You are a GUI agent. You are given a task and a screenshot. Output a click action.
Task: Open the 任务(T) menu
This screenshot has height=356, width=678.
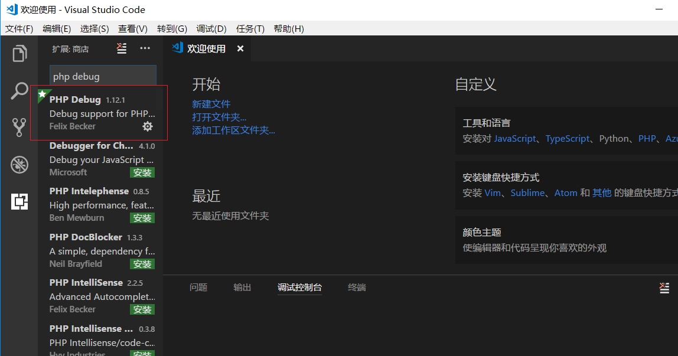tap(250, 28)
